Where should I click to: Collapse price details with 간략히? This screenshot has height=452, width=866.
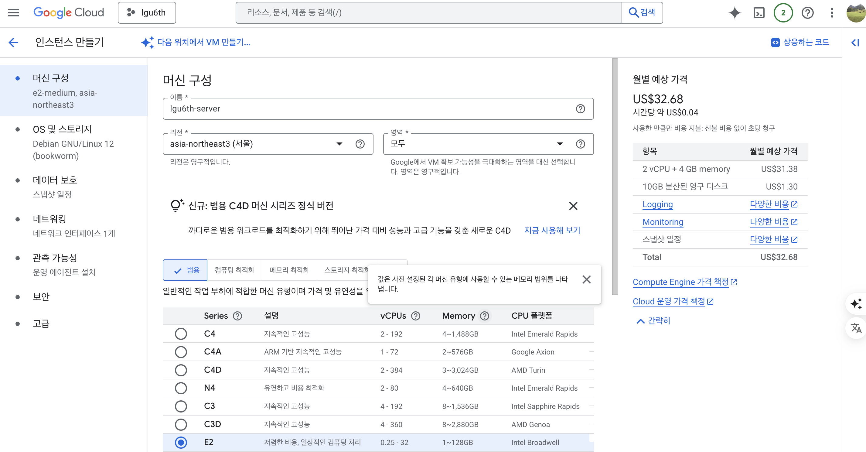pyautogui.click(x=653, y=321)
